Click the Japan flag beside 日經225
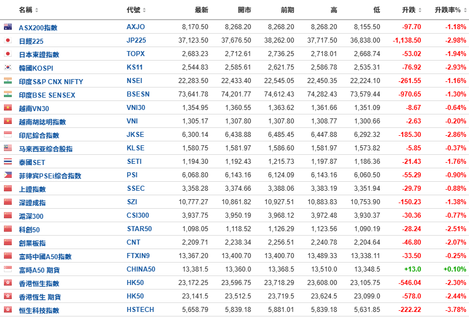 [x=8, y=40]
